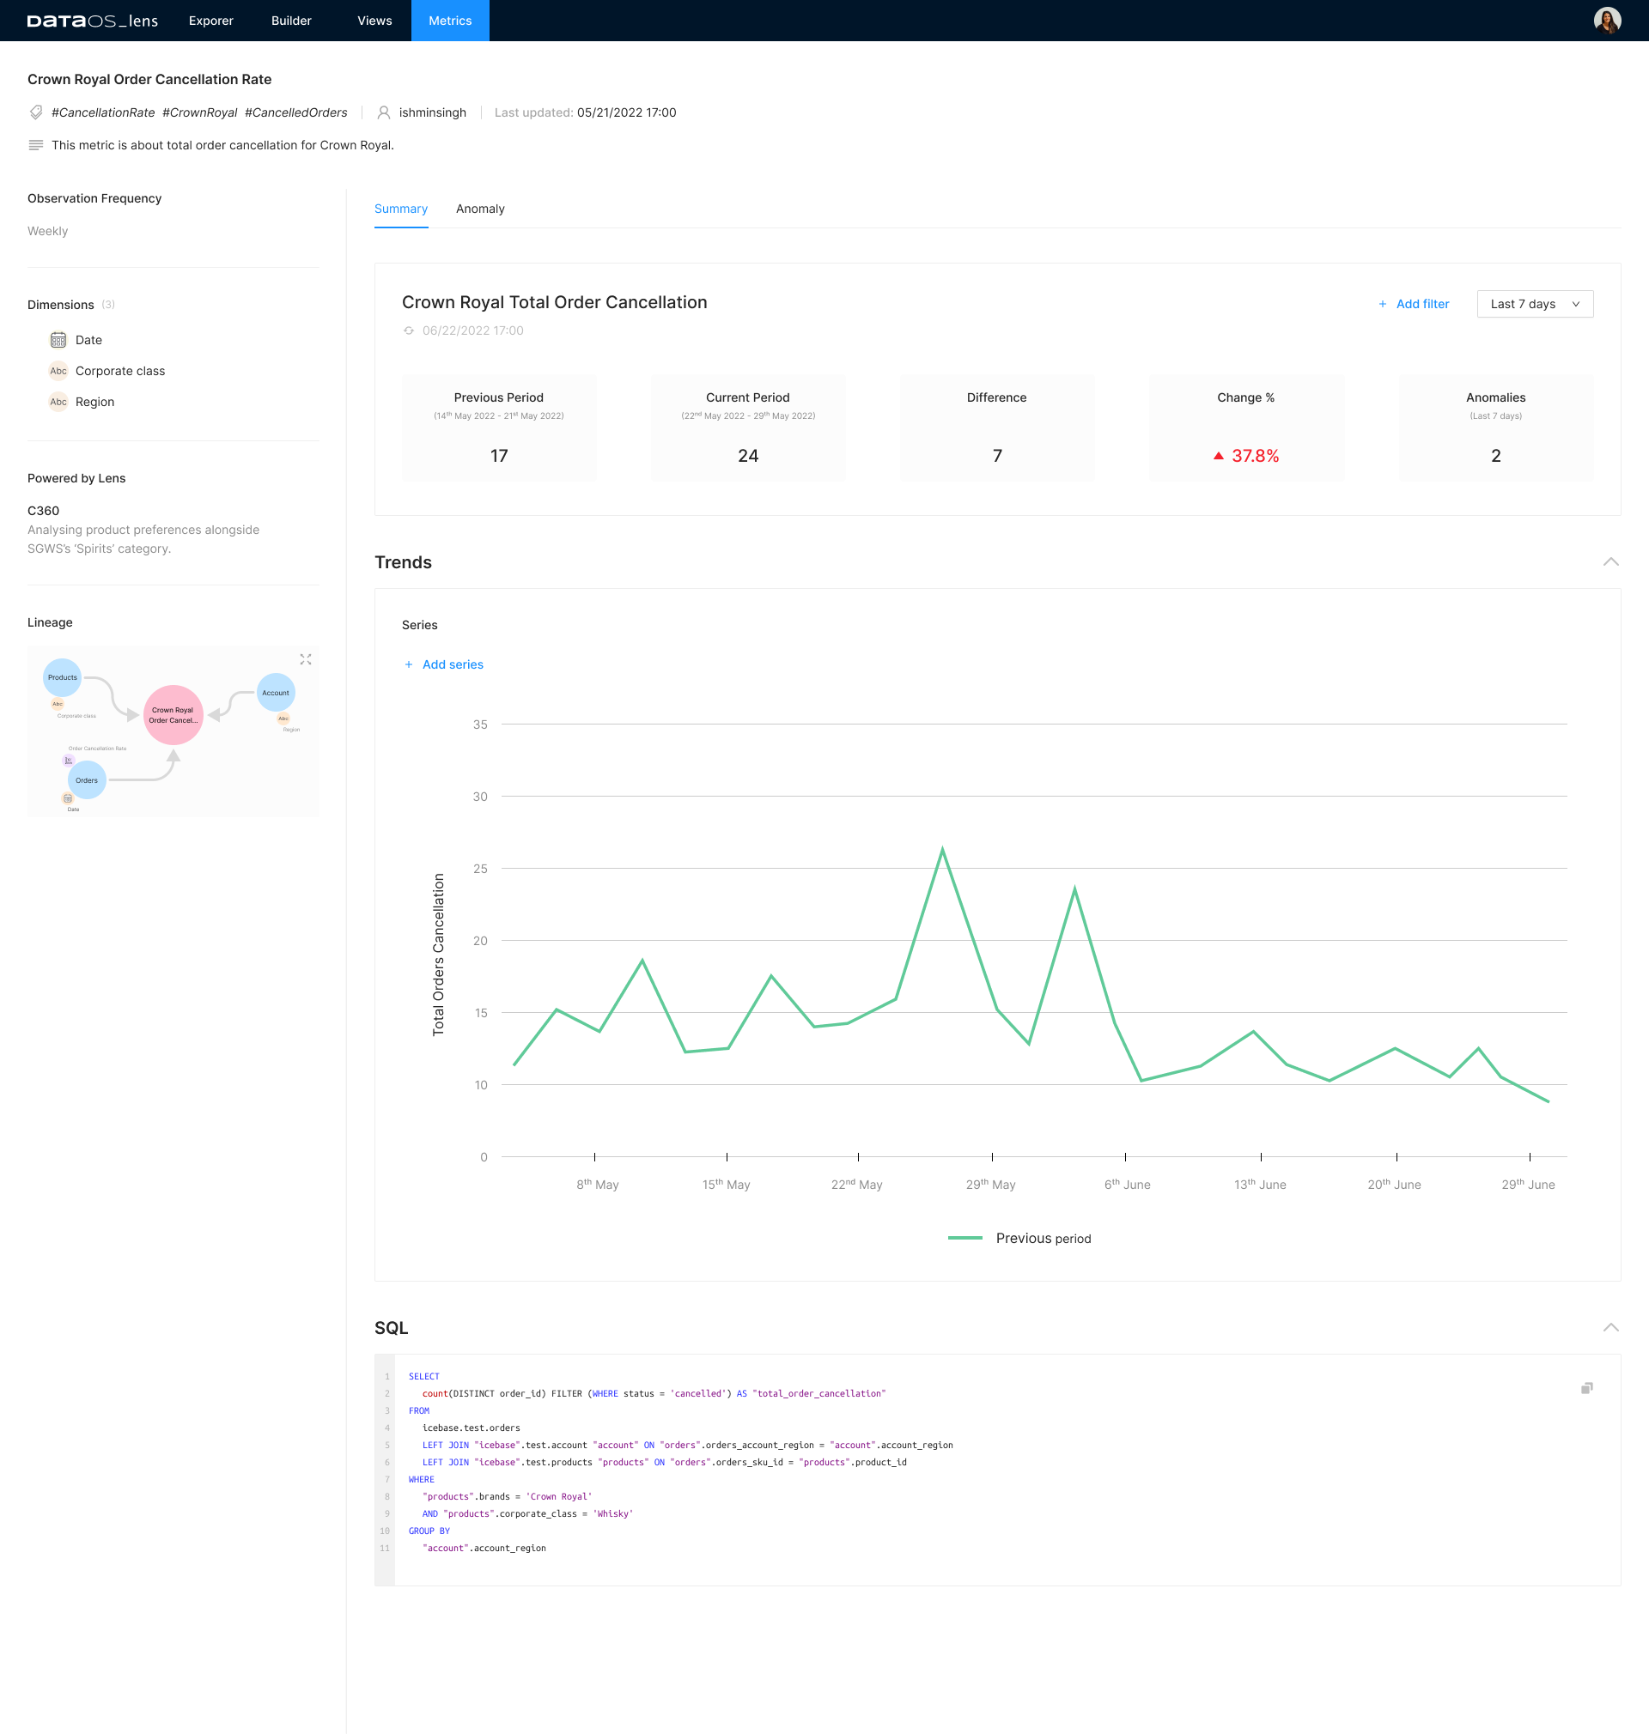Image resolution: width=1649 pixels, height=1734 pixels.
Task: Click the Difference card showing 7
Action: [x=997, y=427]
